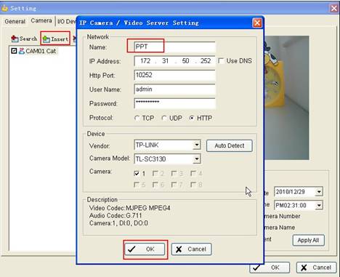This screenshot has height=277, width=340.
Task: Open the time dropdown showing PM02:31:00
Action: tap(319, 206)
